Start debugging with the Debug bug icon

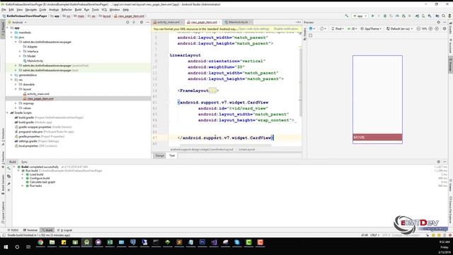click(385, 16)
